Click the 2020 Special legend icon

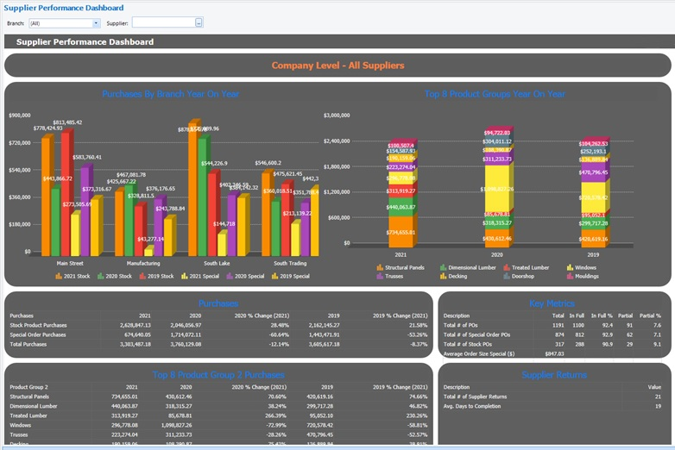tap(230, 276)
